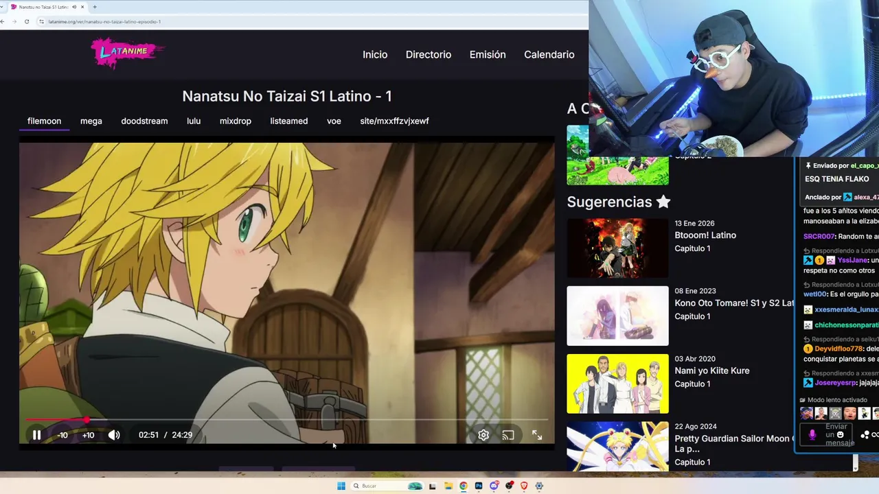Open a new browser tab
Screen dimensions: 879x494
(x=94, y=7)
